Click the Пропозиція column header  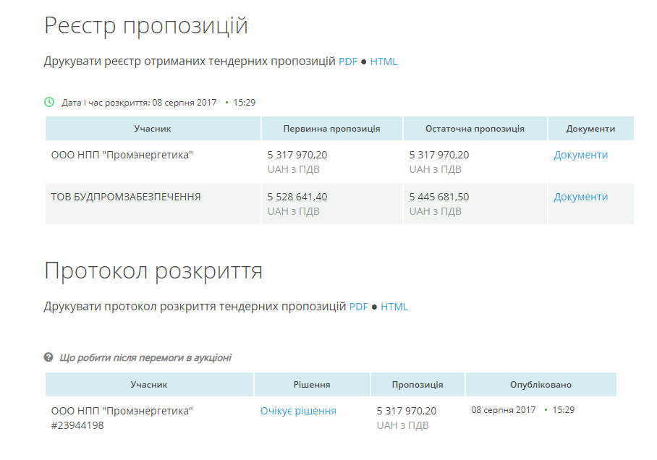[x=417, y=385]
